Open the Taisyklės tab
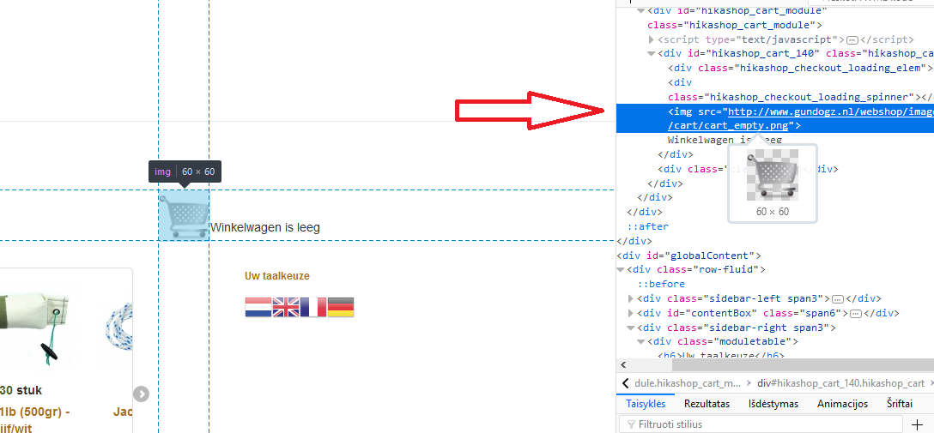This screenshot has height=433, width=934. pyautogui.click(x=645, y=404)
